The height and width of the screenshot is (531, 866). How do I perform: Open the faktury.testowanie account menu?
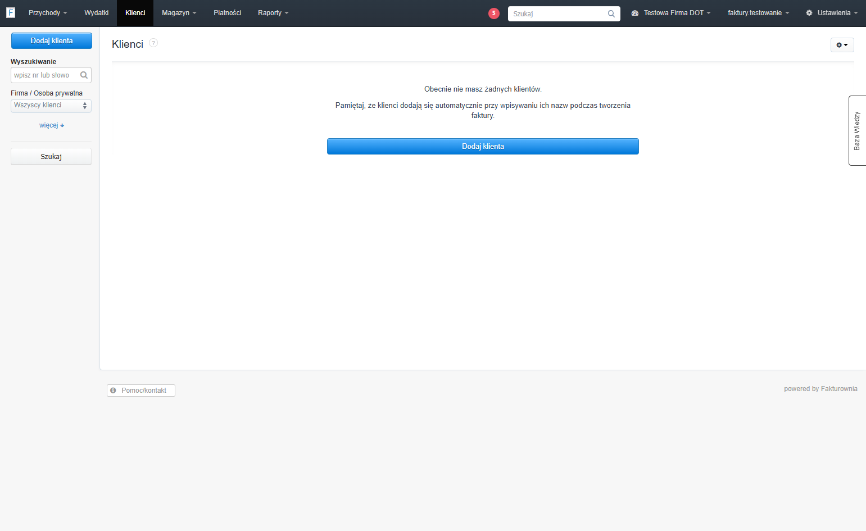point(759,13)
